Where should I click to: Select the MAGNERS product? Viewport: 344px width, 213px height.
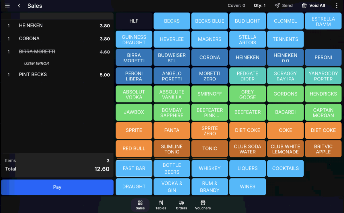click(x=210, y=39)
